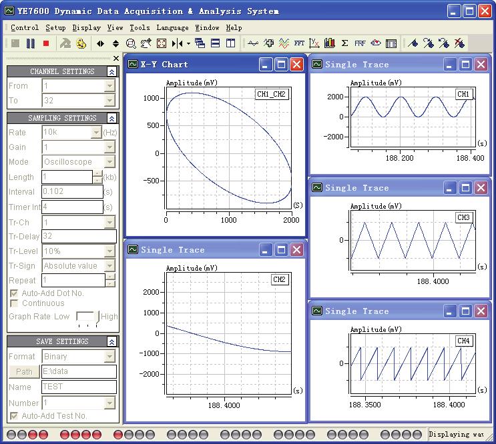This screenshot has width=496, height=444.
Task: Open FRF analysis from toolbar
Action: [360, 43]
